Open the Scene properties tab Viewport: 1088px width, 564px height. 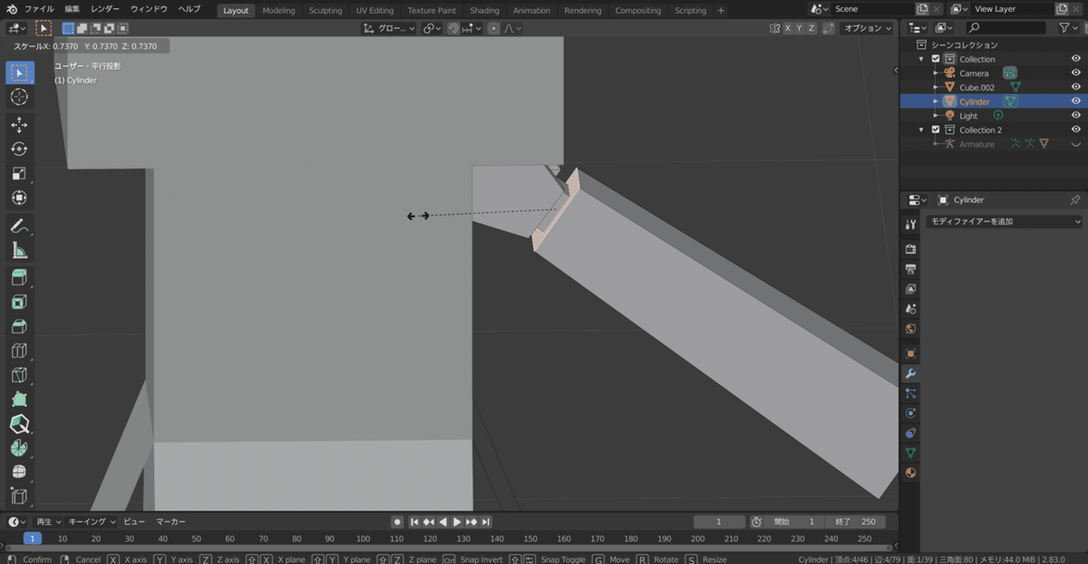point(910,309)
